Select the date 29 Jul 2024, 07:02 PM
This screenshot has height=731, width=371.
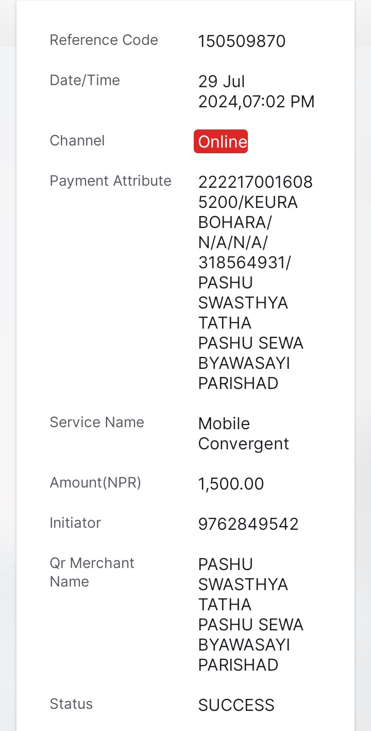[256, 92]
